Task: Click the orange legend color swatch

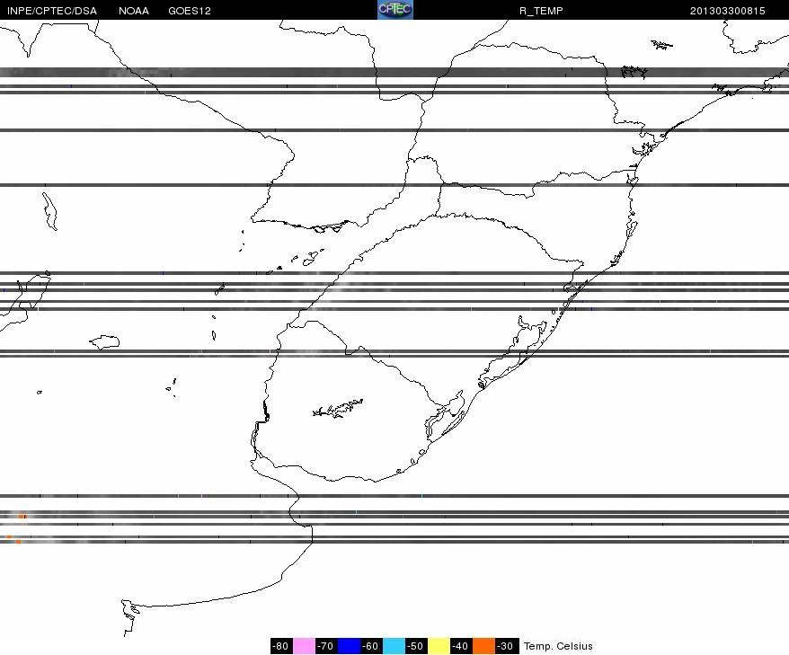Action: (483, 646)
